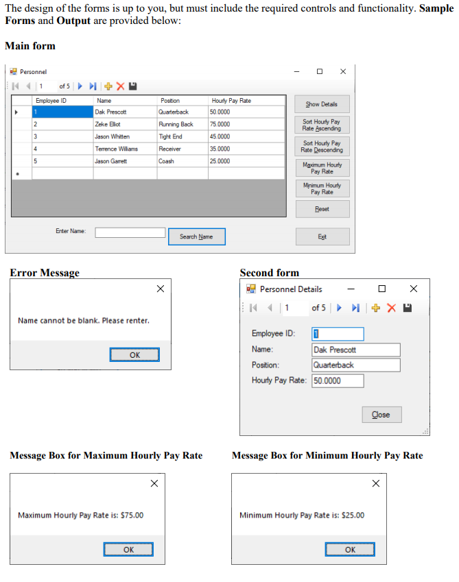The image size is (459, 582).
Task: Click Move Previous arrow in Personnel Details navigator
Action: coord(270,308)
